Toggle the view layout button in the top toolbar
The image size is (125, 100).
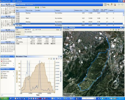105,5
